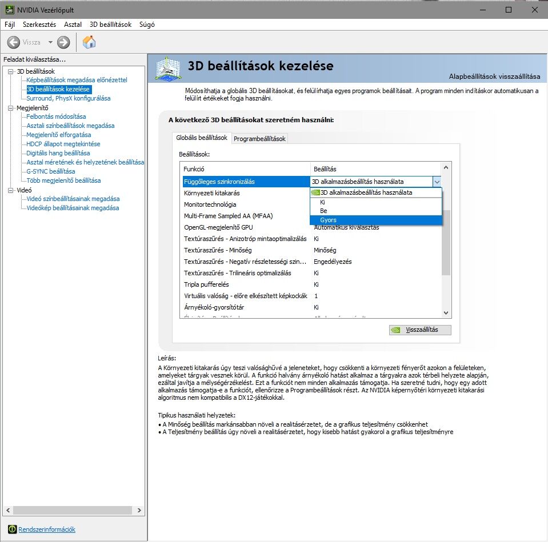Open Asztali színbeállítások megadása

point(71,126)
